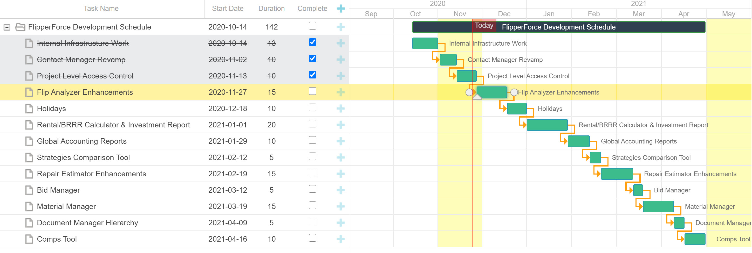
Task: Click the Flip Analyzer Enhancements Gantt bar
Action: tap(491, 92)
